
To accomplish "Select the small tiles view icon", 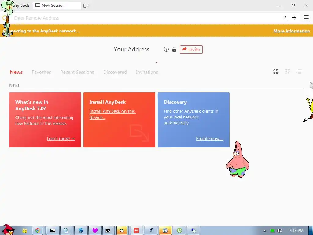I will (x=287, y=72).
